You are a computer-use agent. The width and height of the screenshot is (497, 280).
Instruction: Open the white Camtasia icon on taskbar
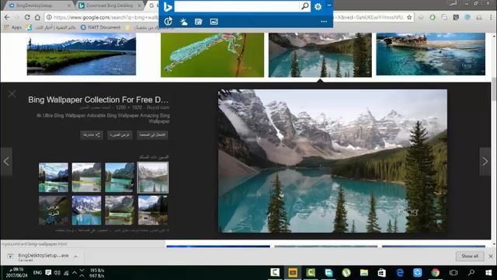[x=275, y=273]
